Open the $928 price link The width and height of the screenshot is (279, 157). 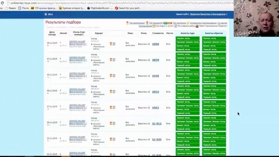click(x=156, y=76)
